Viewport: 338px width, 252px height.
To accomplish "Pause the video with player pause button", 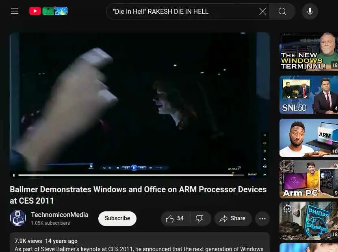I will click(x=14, y=175).
